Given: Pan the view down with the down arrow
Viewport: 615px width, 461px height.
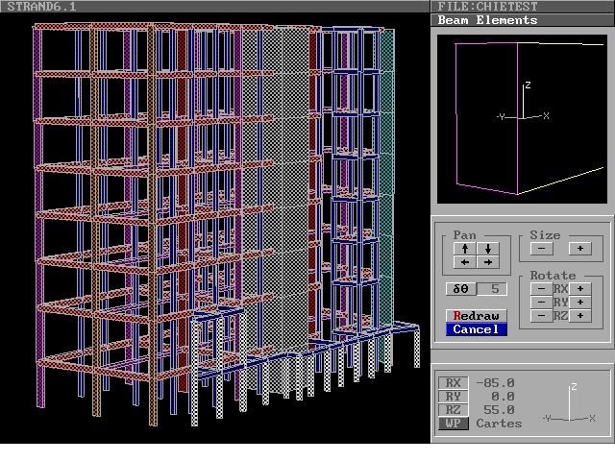Looking at the screenshot, I should [x=488, y=249].
